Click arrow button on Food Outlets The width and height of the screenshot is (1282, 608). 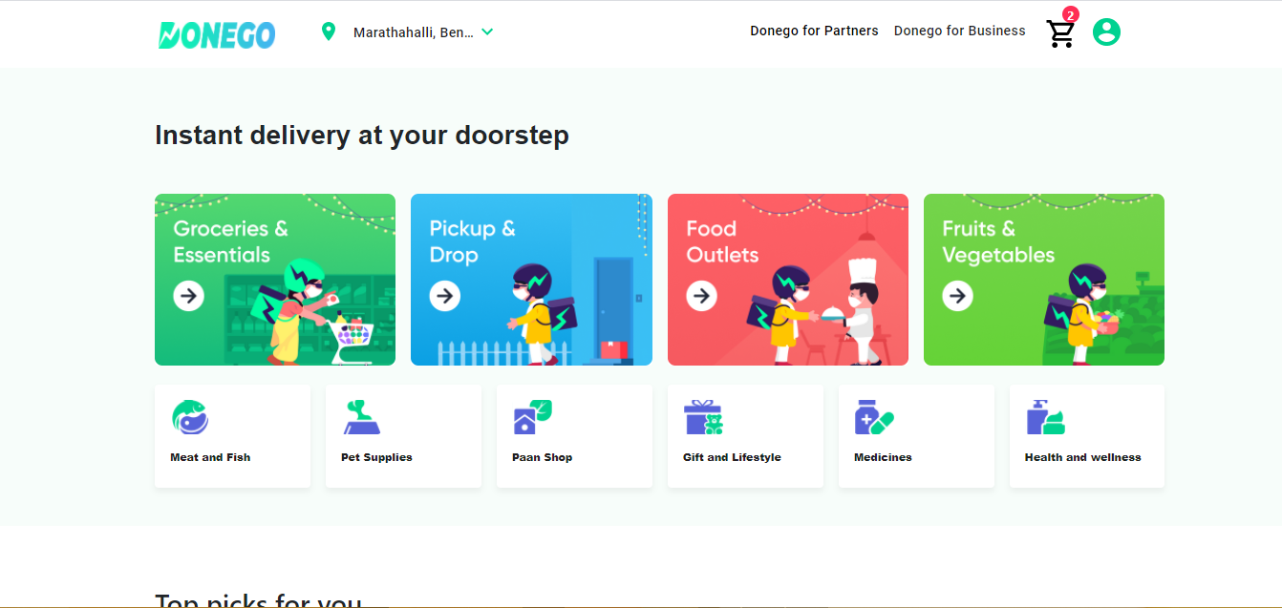[702, 296]
